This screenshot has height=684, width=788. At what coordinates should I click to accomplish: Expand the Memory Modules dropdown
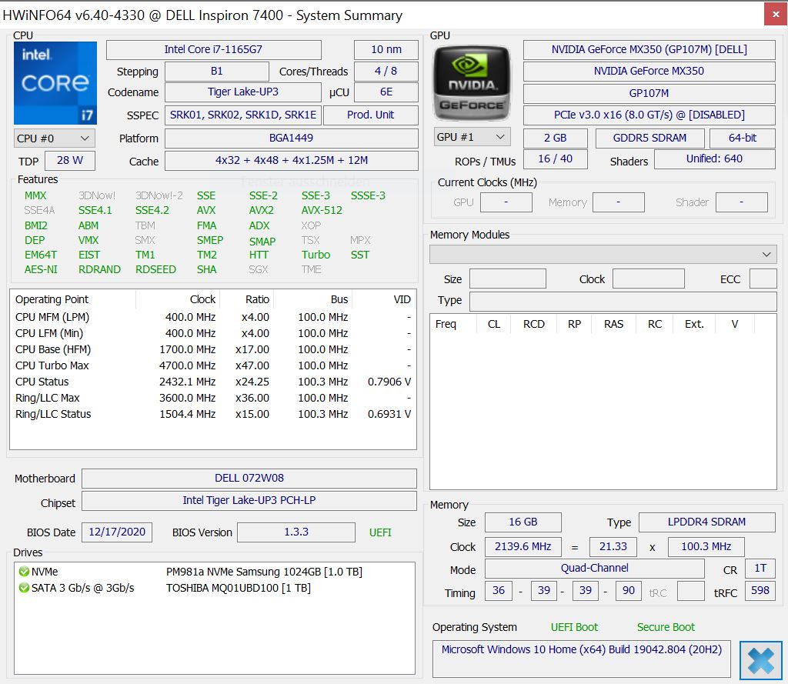click(x=603, y=254)
